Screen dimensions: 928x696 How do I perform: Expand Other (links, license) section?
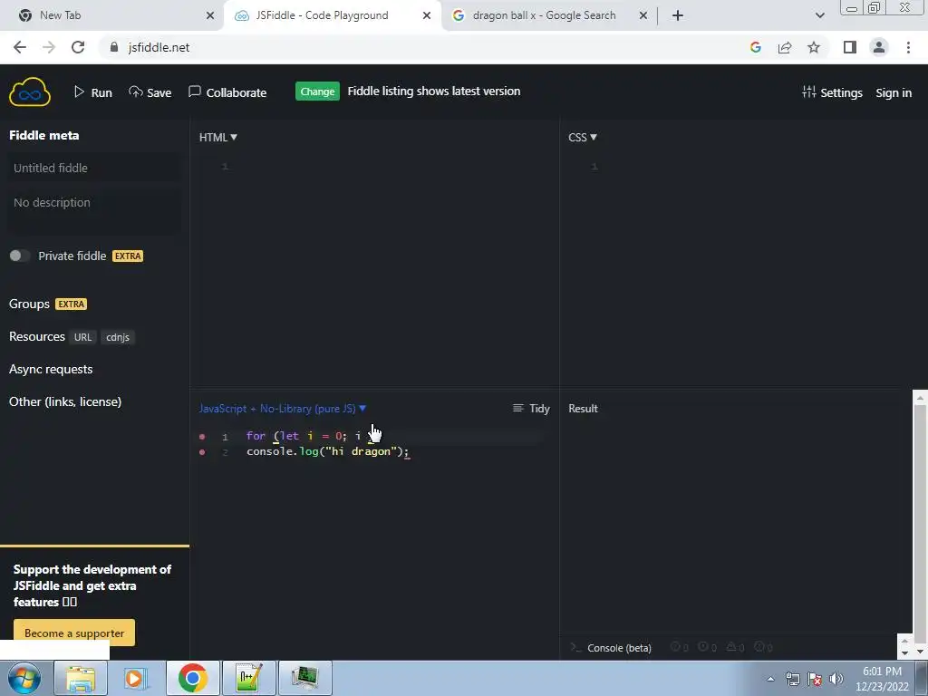pyautogui.click(x=65, y=401)
